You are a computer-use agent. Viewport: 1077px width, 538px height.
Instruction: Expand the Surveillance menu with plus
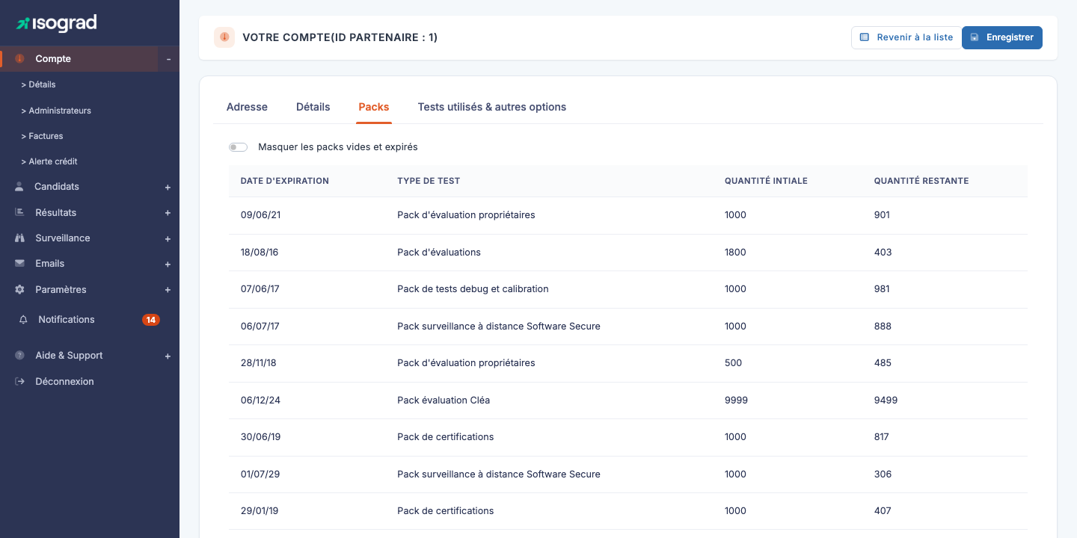pos(168,239)
